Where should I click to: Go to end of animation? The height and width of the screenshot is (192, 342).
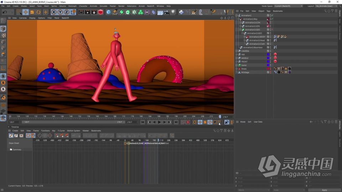[x=176, y=122]
